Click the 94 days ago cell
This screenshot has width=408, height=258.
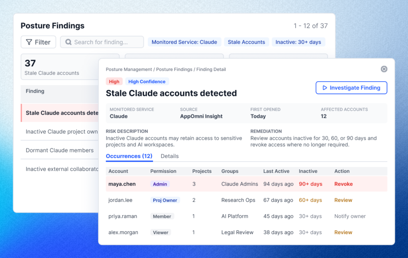pyautogui.click(x=278, y=184)
